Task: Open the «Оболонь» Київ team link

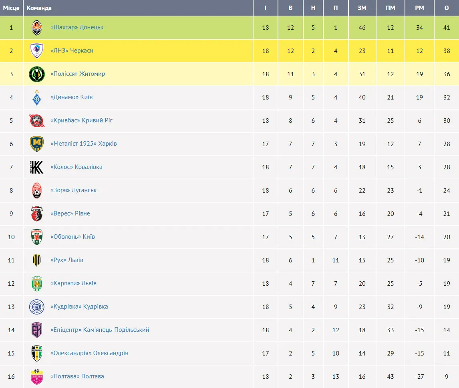Action: (x=72, y=237)
